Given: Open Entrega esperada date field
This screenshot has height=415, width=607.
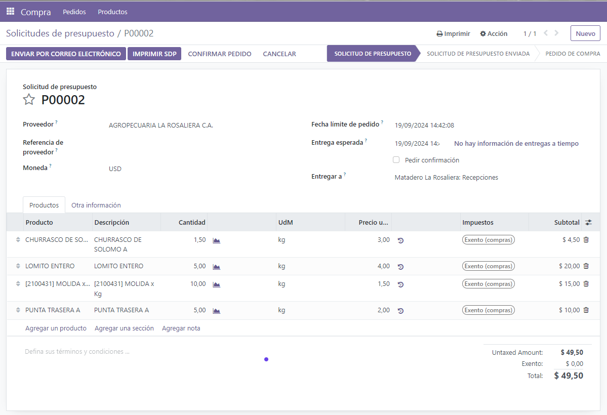Looking at the screenshot, I should click(417, 144).
